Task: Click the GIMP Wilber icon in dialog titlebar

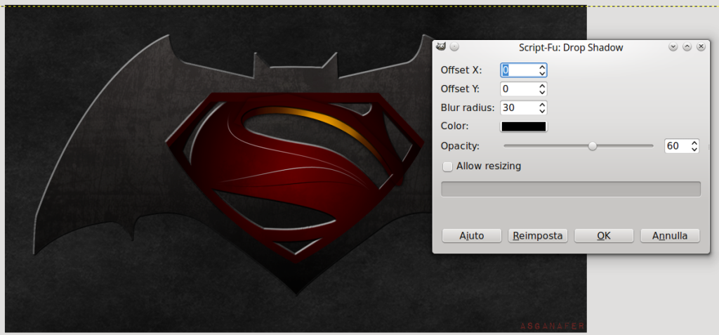Action: [441, 47]
